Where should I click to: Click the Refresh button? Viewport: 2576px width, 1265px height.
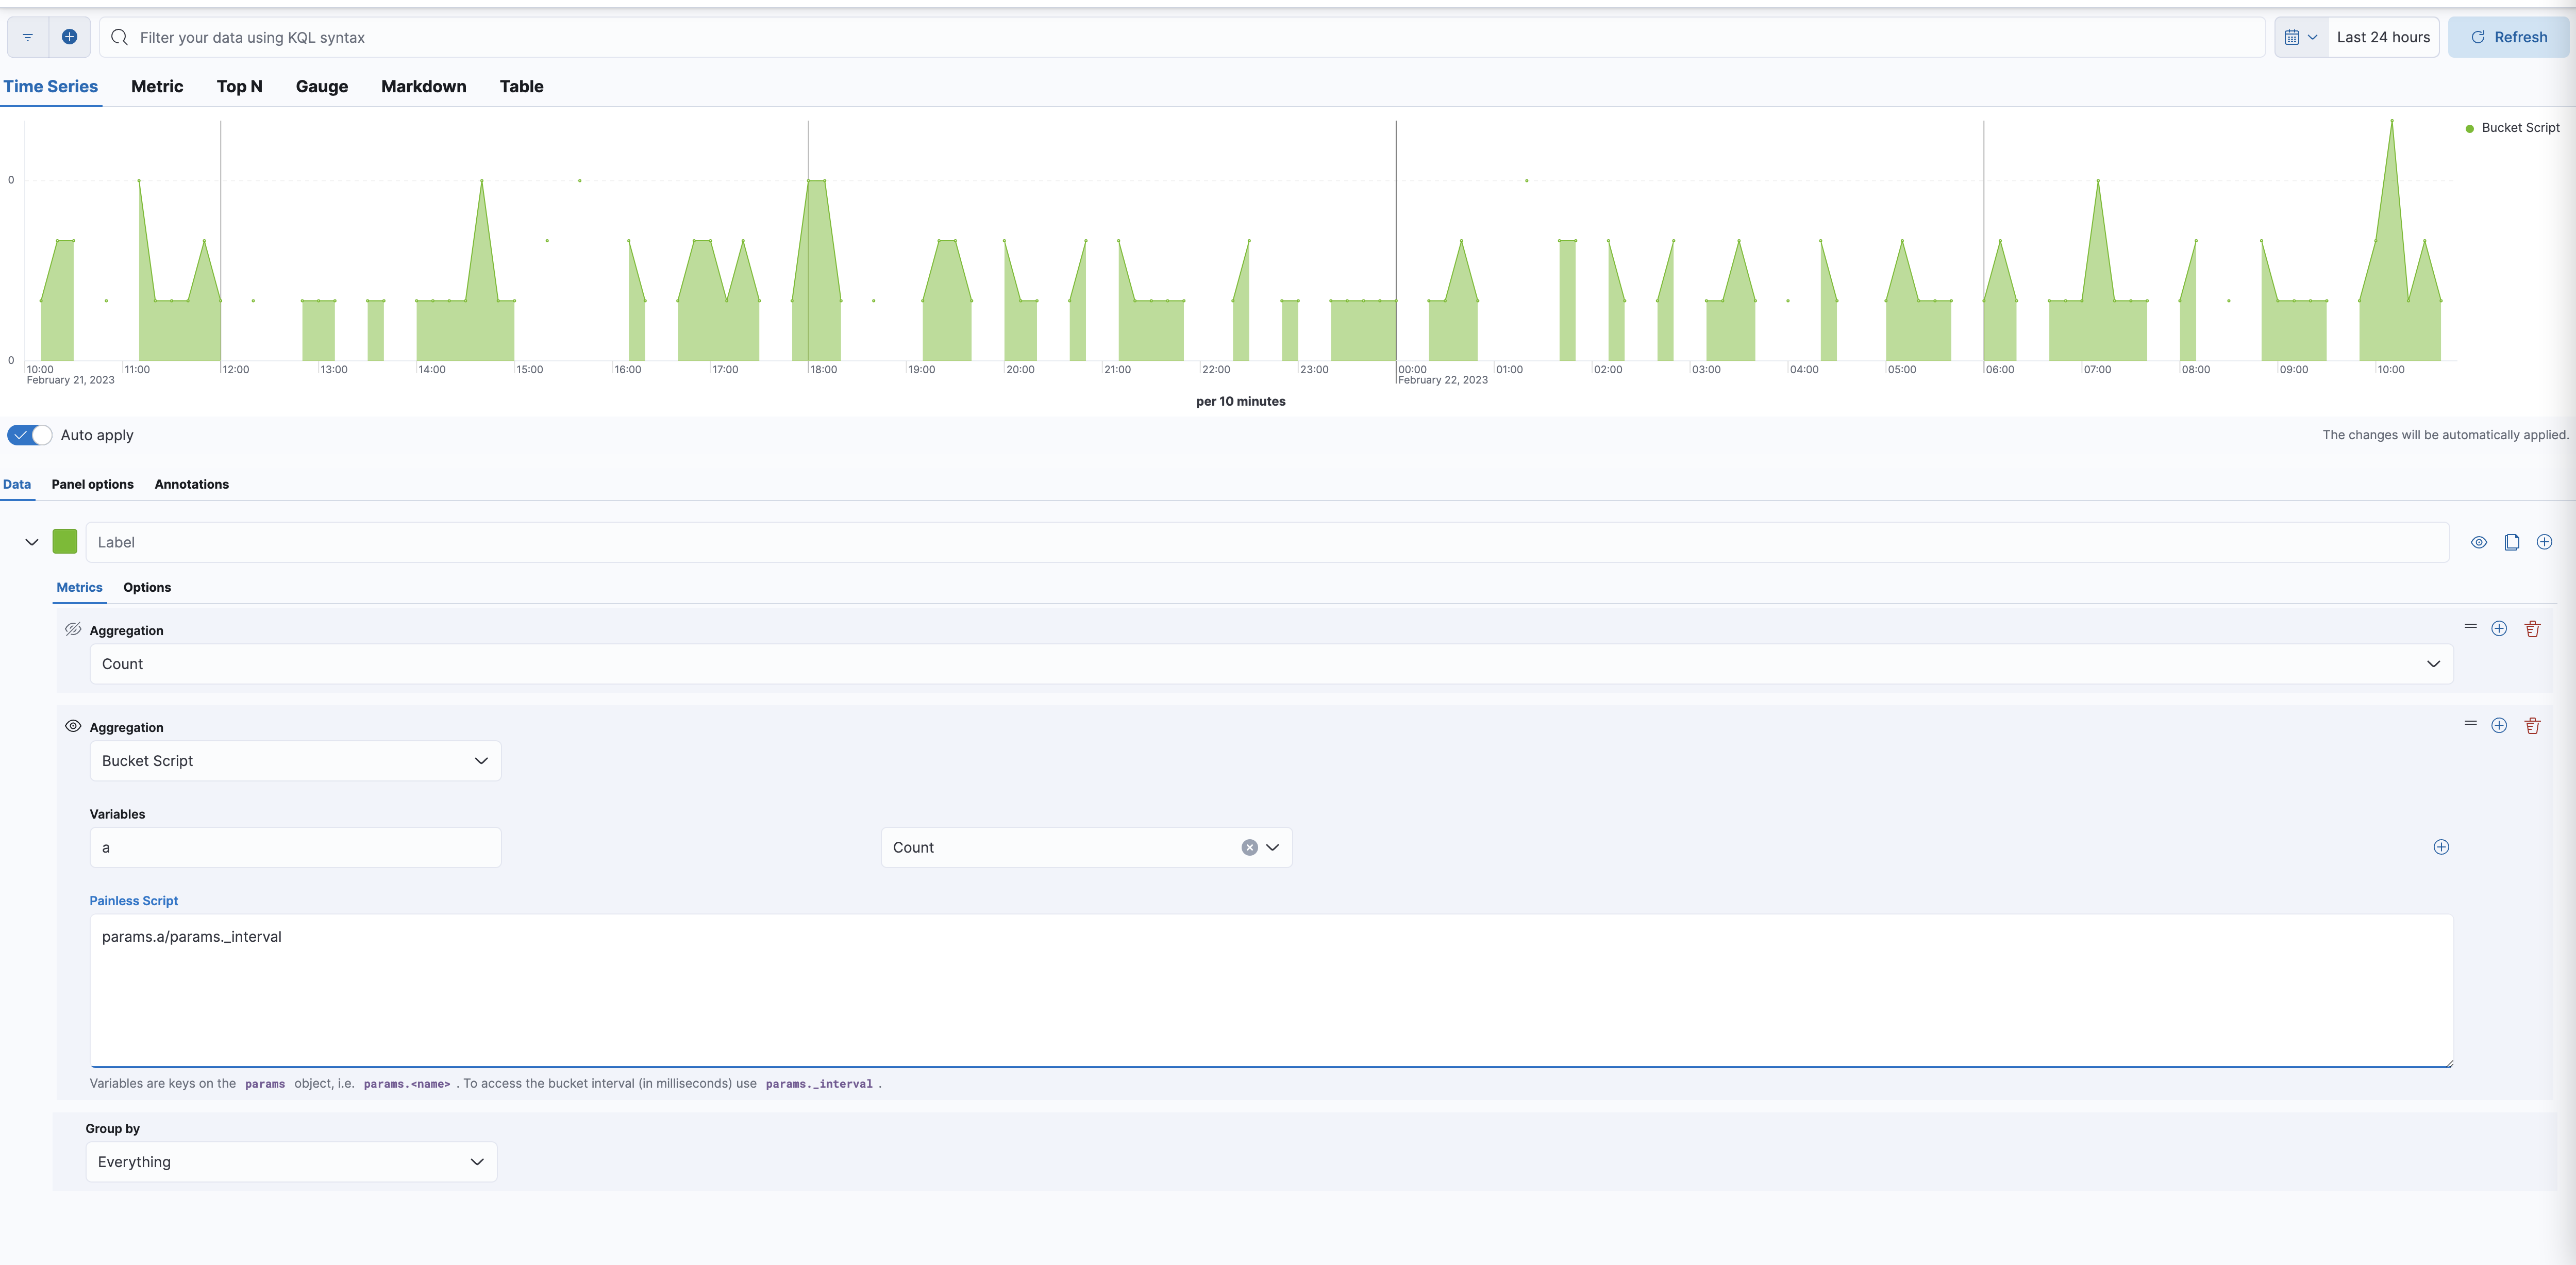[x=2509, y=37]
